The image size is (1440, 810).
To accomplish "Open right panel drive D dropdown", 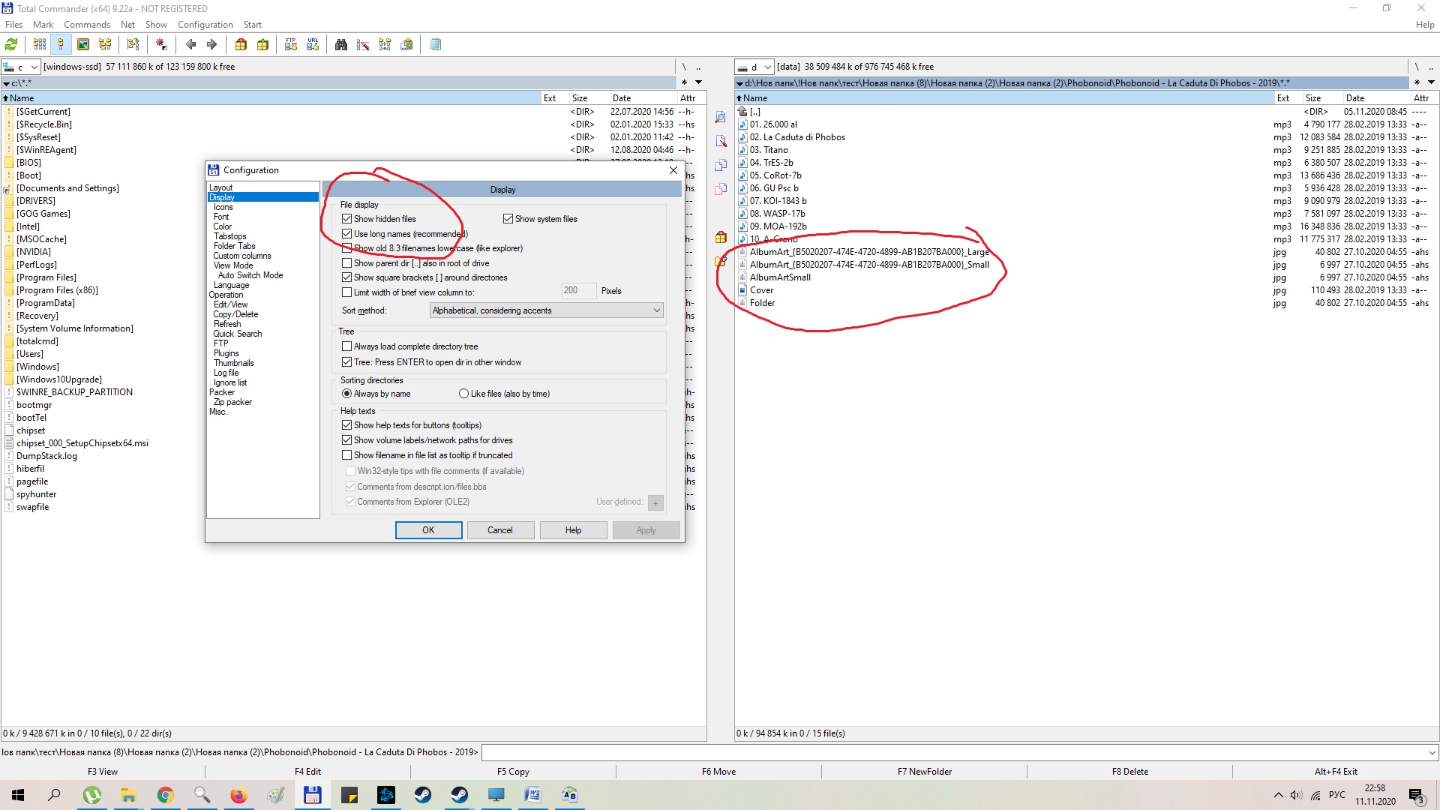I will pos(754,67).
